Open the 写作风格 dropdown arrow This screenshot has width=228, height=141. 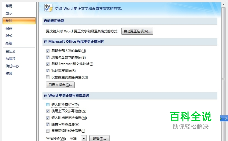(84, 138)
